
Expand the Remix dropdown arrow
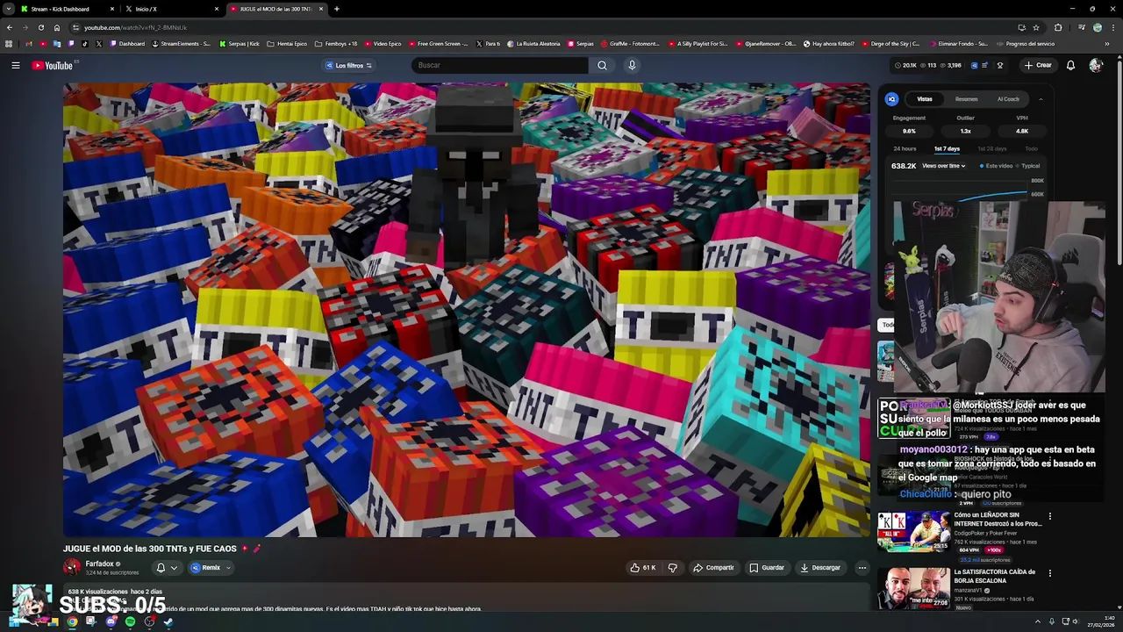pyautogui.click(x=228, y=568)
